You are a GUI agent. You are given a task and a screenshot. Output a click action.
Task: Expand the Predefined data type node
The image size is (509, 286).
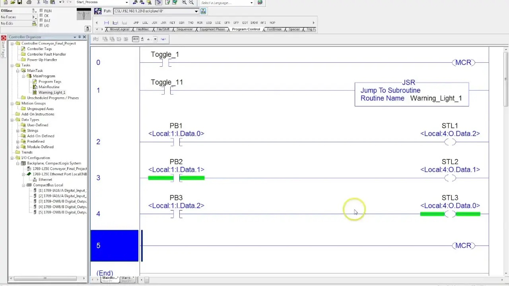coord(17,141)
